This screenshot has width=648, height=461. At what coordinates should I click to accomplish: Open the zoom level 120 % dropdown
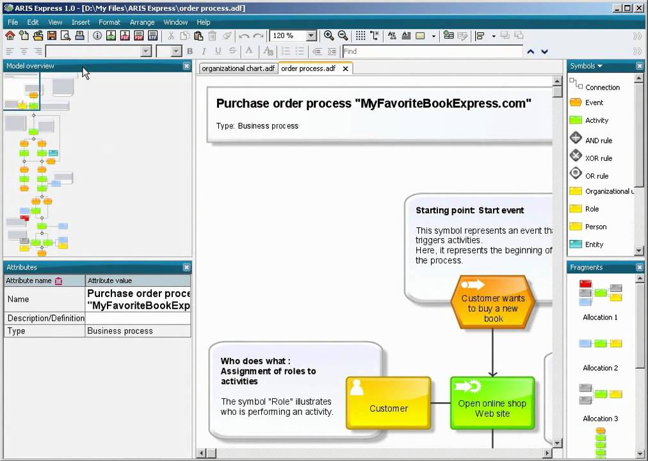(311, 35)
